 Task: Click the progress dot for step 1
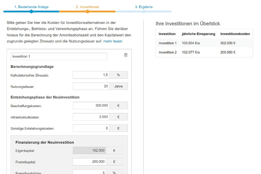click(31, 12)
